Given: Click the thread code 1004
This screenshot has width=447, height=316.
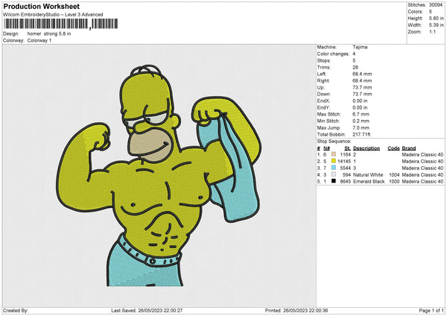Looking at the screenshot, I should [394, 175].
